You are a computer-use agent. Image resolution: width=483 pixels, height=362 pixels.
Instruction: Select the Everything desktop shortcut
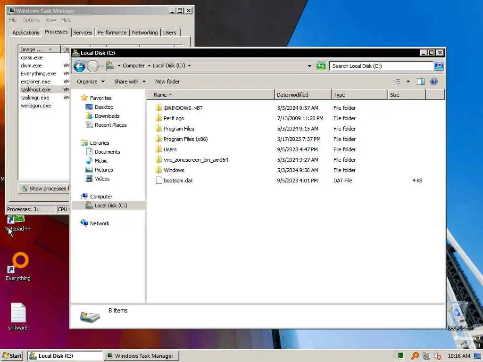18,267
